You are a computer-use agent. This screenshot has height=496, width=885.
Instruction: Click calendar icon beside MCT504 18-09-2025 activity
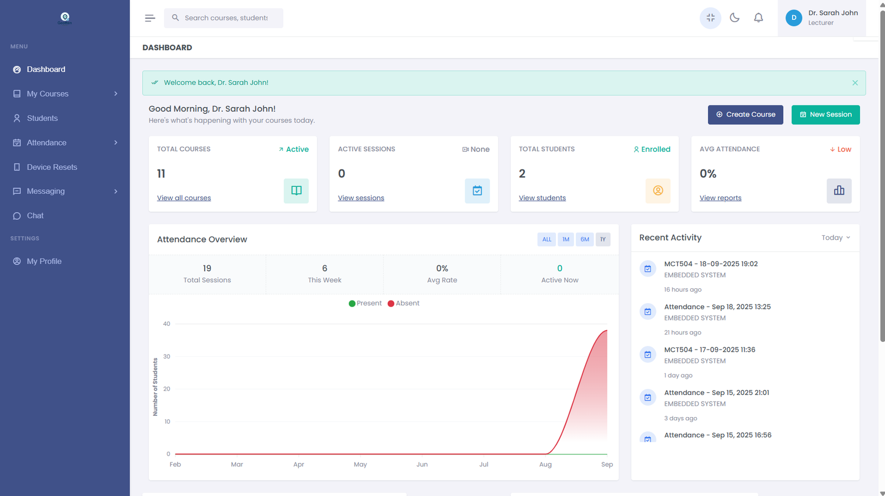pyautogui.click(x=648, y=269)
